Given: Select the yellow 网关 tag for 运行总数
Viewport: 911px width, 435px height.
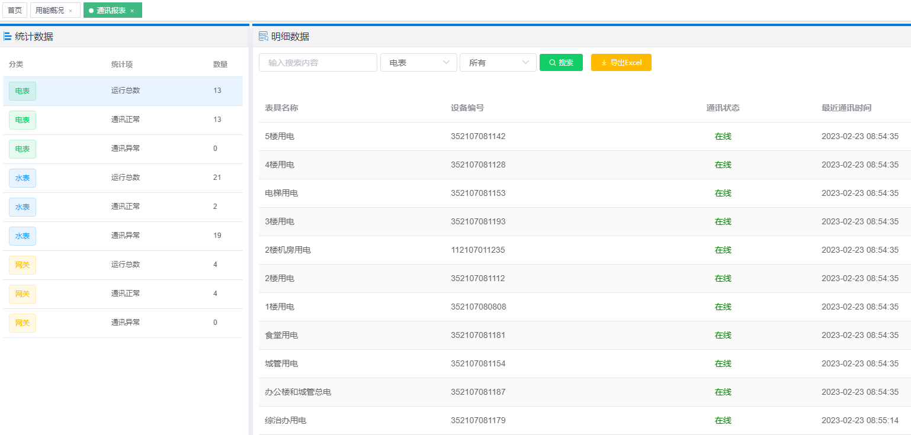Looking at the screenshot, I should click(x=22, y=265).
